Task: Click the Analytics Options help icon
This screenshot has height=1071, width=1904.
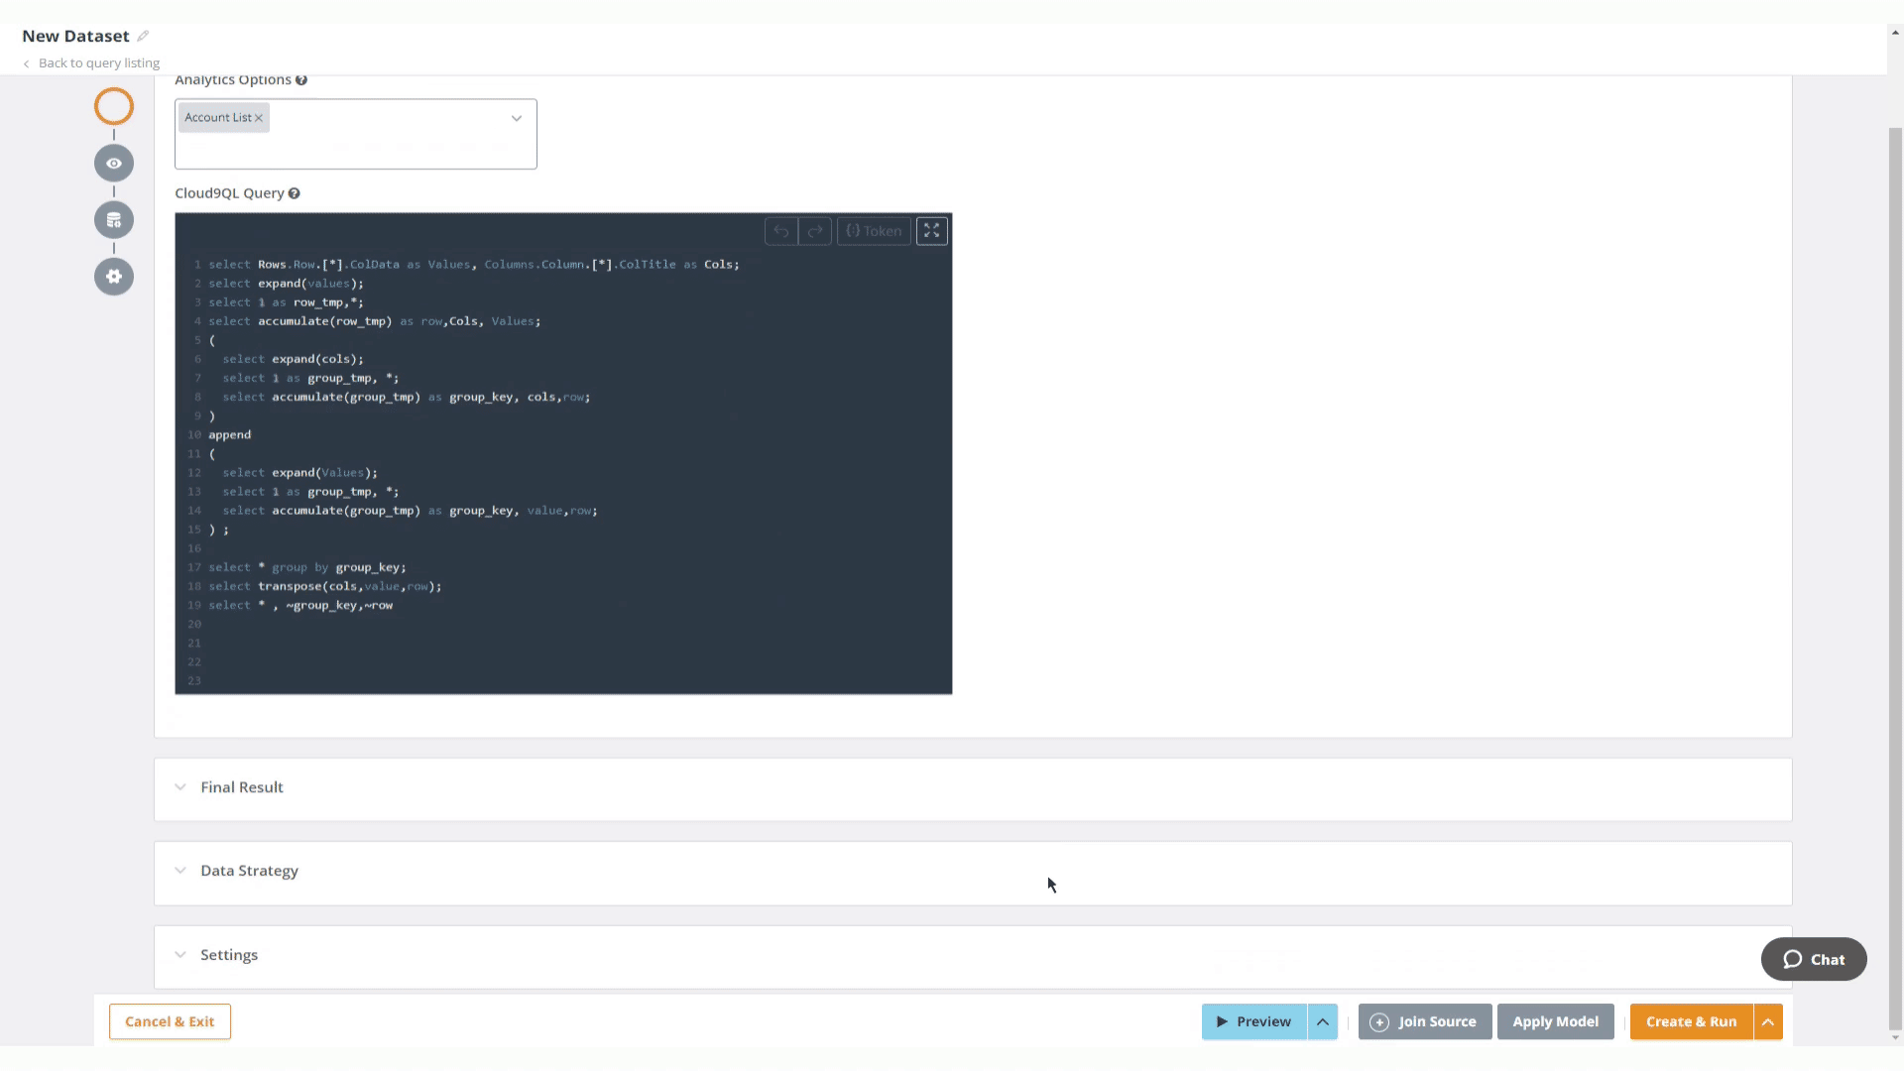Action: (301, 80)
